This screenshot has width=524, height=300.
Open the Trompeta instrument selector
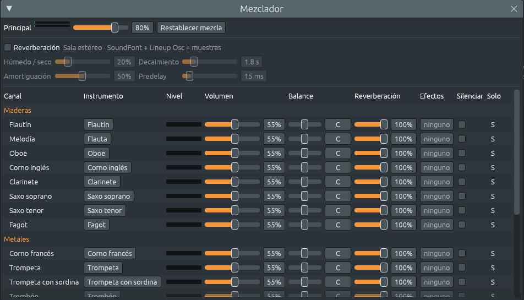coord(103,268)
